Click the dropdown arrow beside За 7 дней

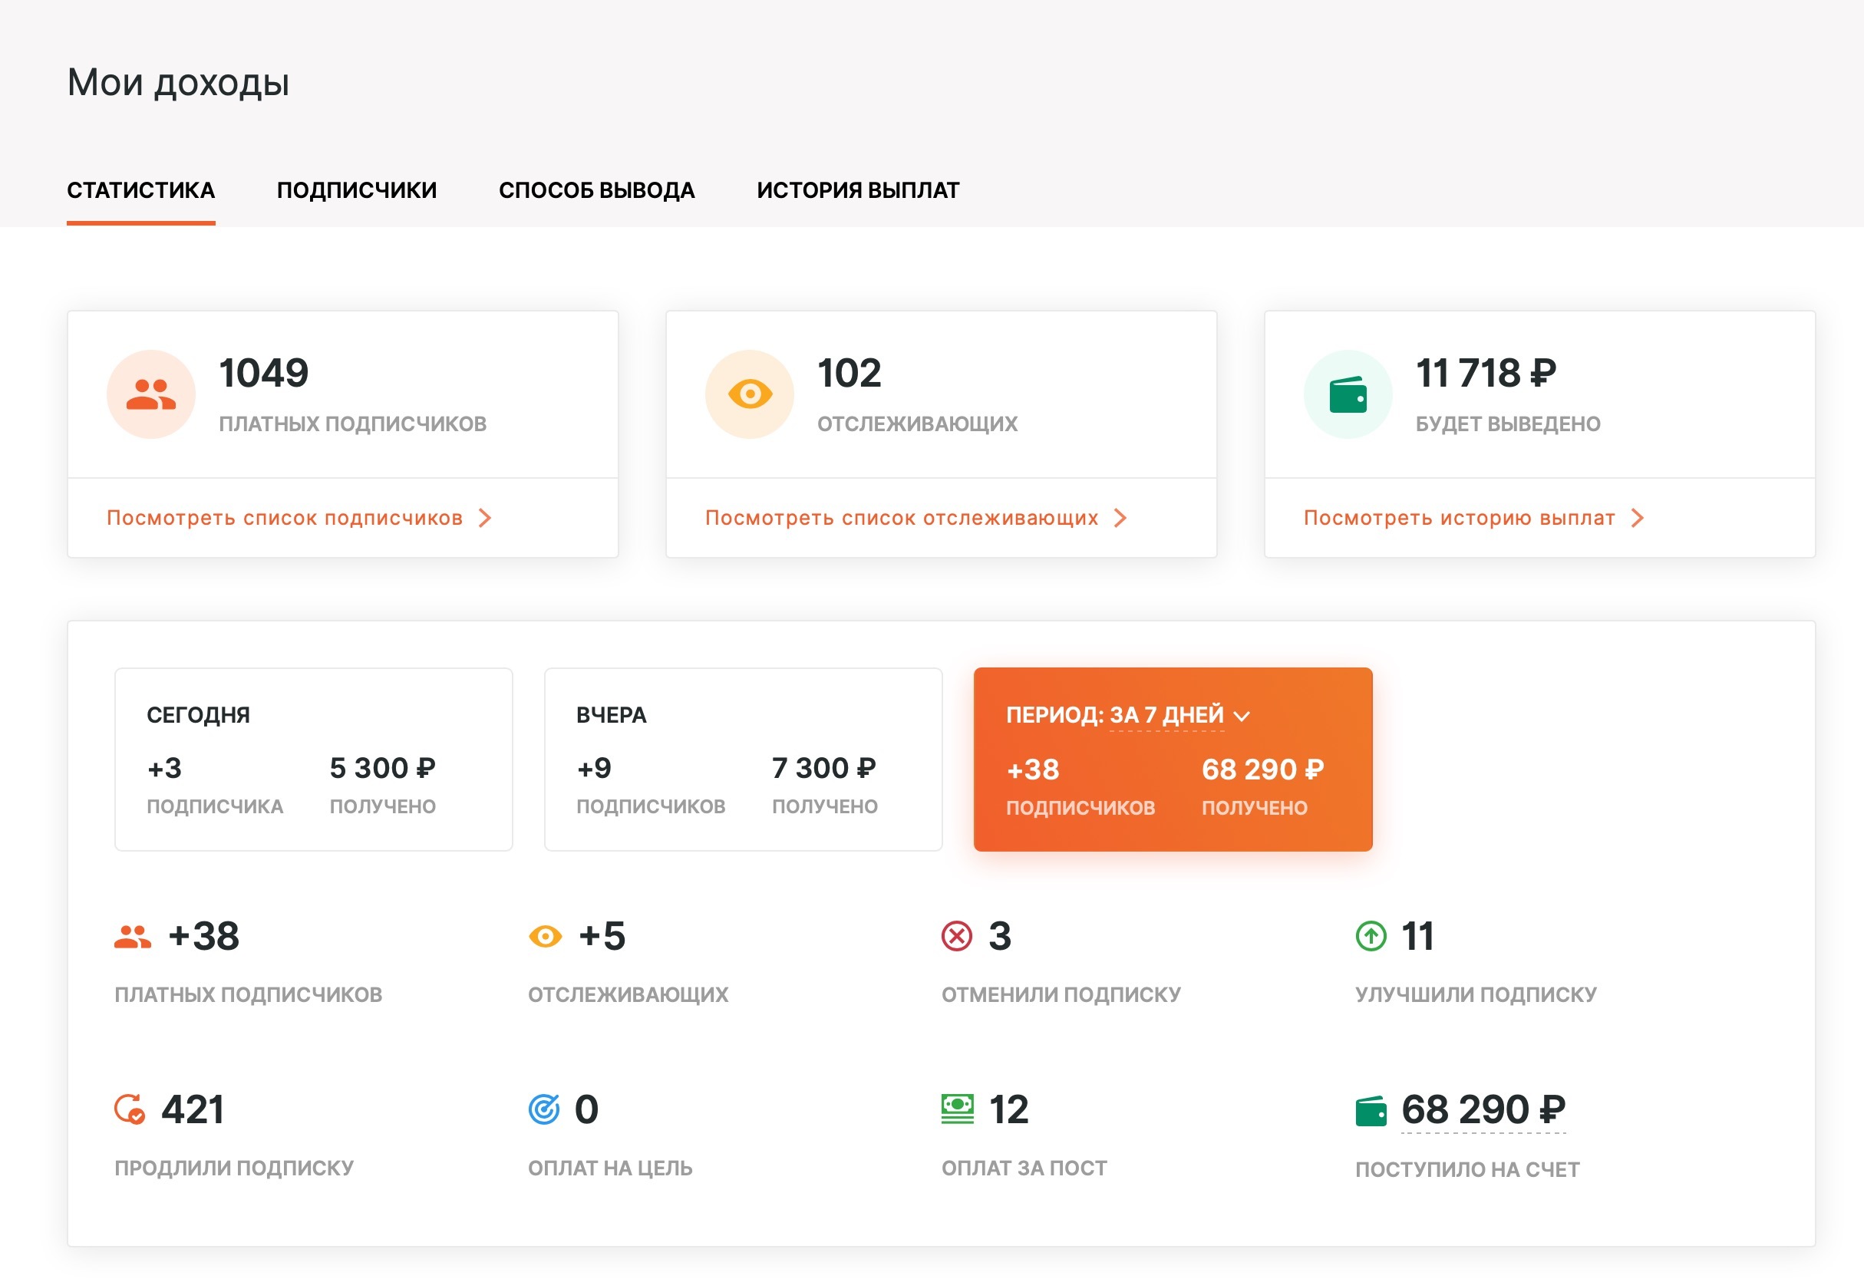(1242, 717)
